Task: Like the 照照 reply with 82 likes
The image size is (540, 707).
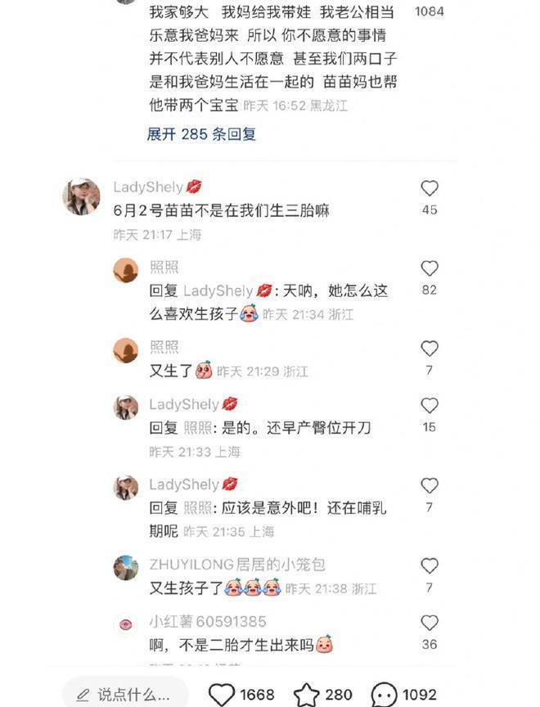Action: (x=429, y=268)
